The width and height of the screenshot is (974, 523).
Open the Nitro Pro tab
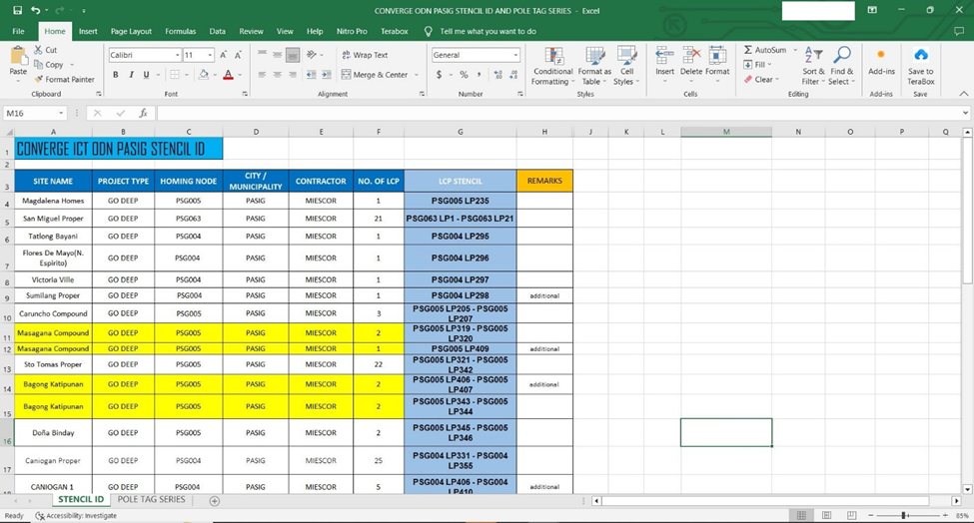point(352,31)
